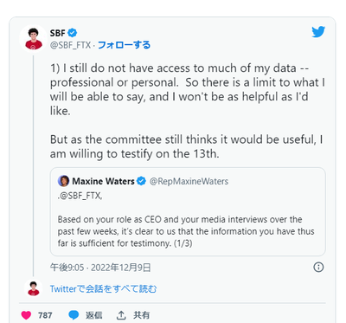Click the reply speech bubble icon
Image resolution: width=346 pixels, height=323 pixels.
74,315
